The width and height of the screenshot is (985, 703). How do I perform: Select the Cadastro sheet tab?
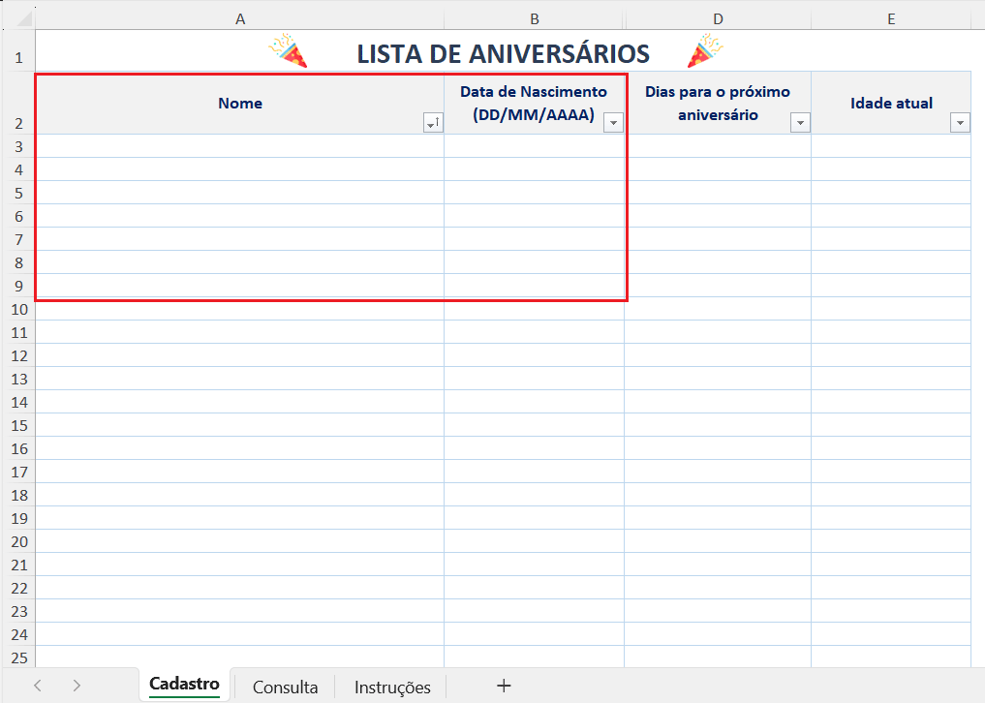coord(184,684)
